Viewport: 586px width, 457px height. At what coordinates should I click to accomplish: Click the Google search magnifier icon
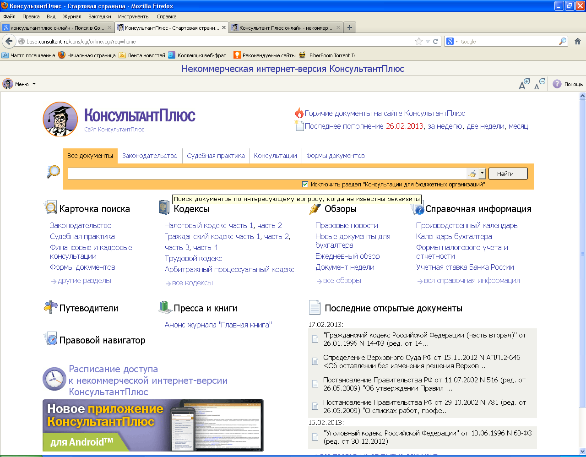(x=563, y=41)
